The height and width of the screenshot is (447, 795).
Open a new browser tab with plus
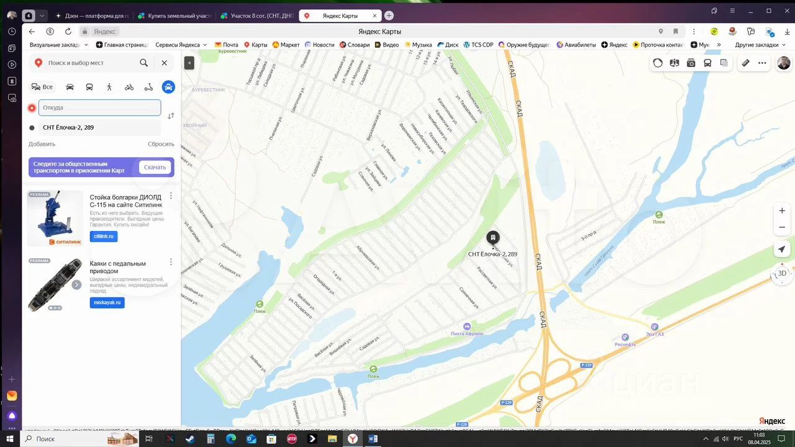pyautogui.click(x=389, y=16)
